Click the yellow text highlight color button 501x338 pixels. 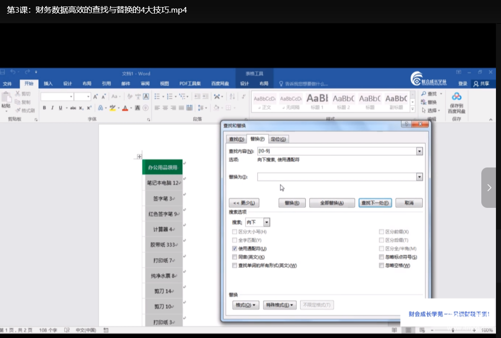tap(113, 108)
